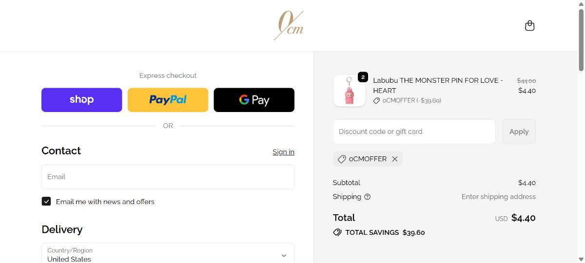Click the total savings tag icon
585x263 pixels.
click(x=337, y=232)
